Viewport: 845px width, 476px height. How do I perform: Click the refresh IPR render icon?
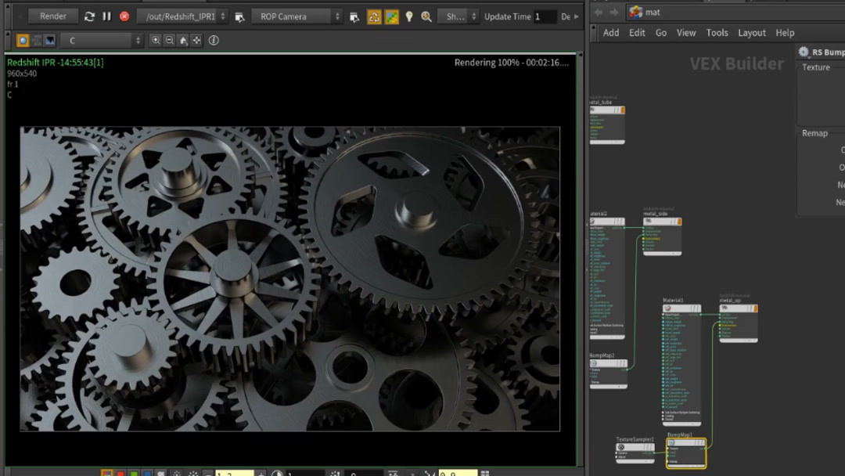89,16
